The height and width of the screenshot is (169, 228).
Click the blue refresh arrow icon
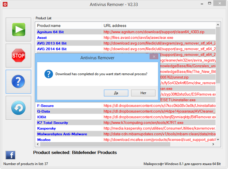coord(18,108)
